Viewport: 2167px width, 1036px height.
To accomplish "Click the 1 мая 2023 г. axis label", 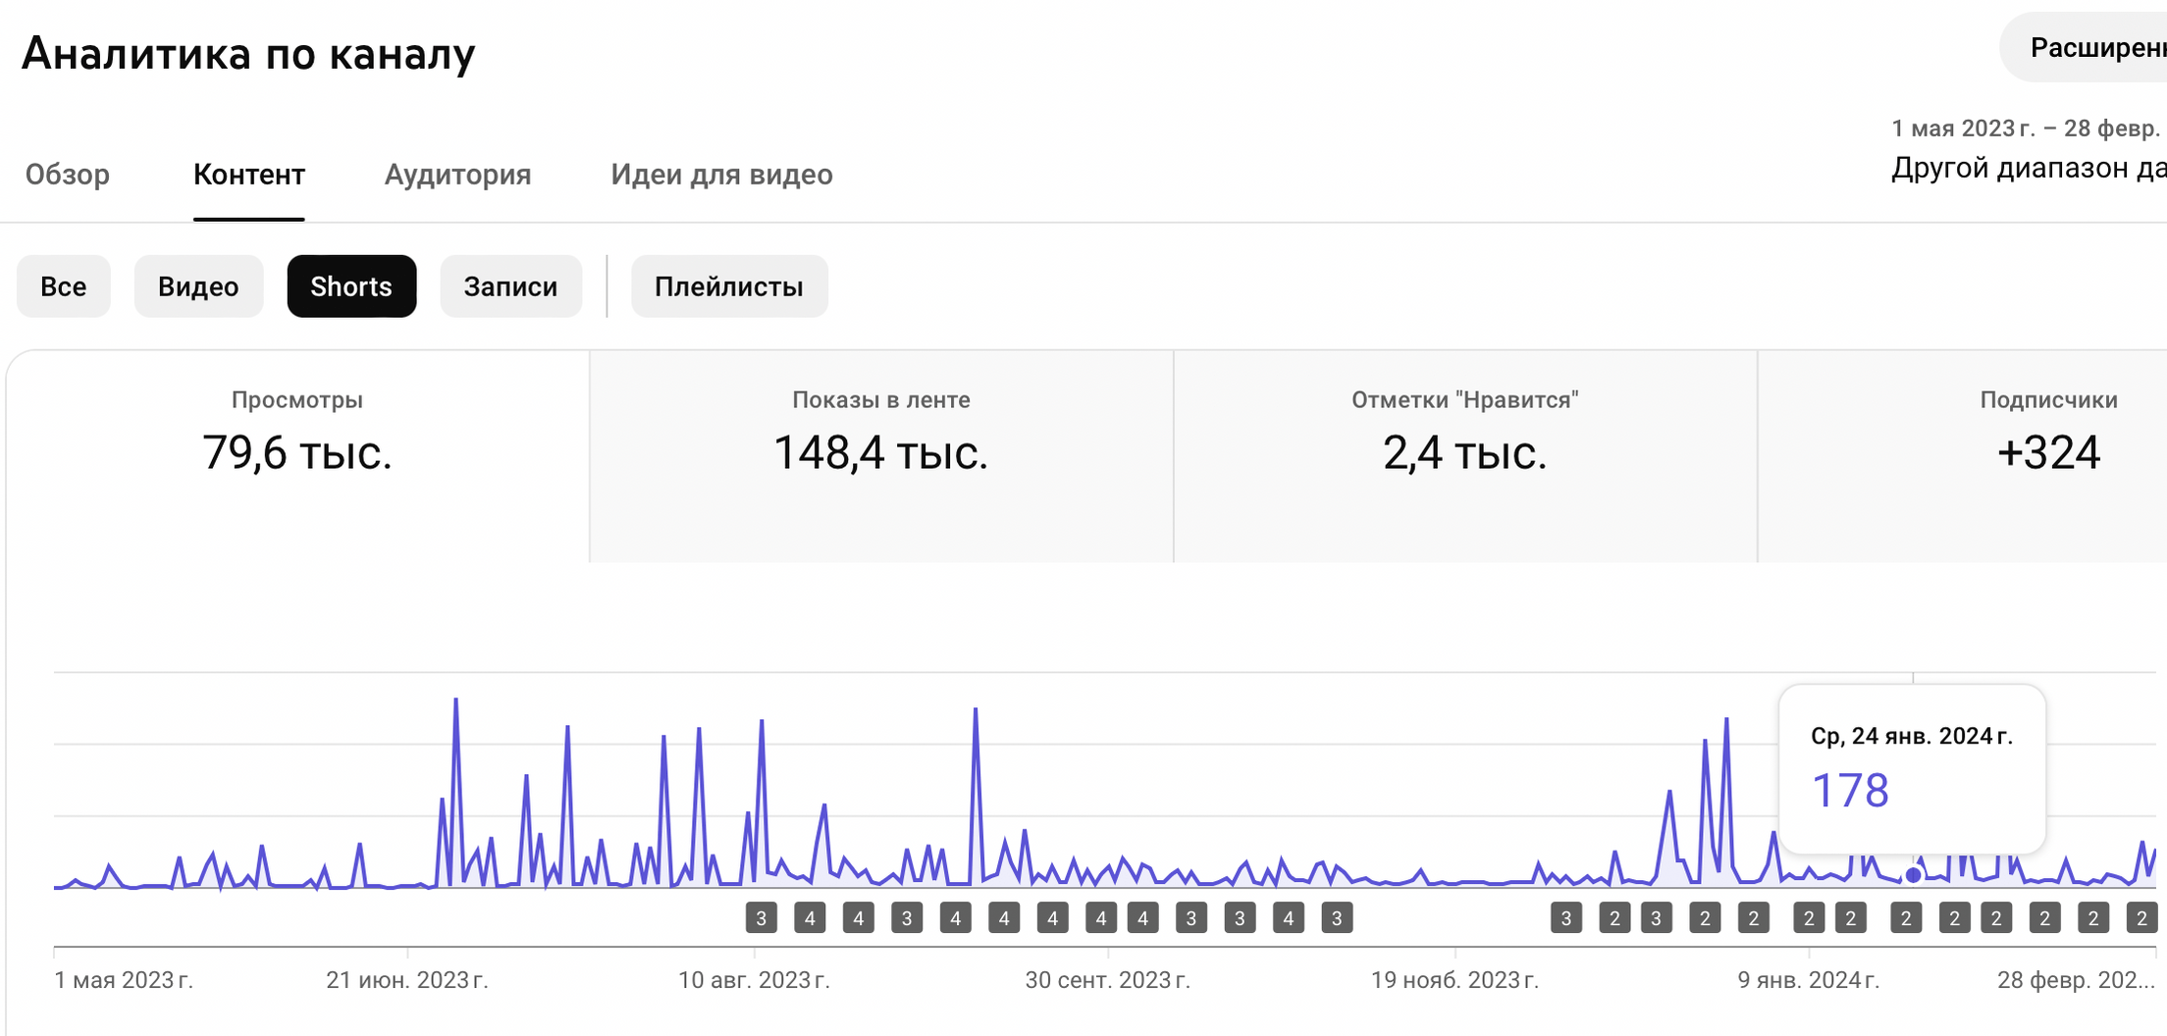I will 124,980.
